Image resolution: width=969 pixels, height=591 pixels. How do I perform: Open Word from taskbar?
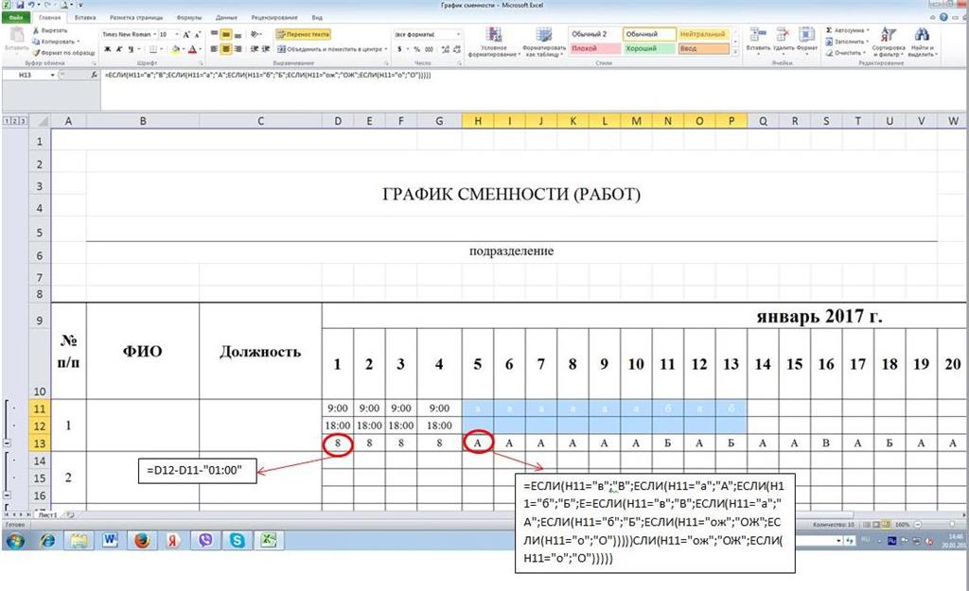click(110, 540)
